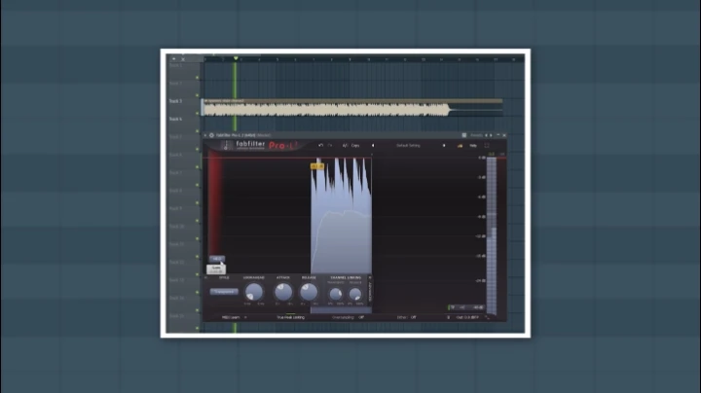Image resolution: width=701 pixels, height=393 pixels.
Task: Click the undo arrow in FabFilter Pro-L
Action: pyautogui.click(x=320, y=146)
